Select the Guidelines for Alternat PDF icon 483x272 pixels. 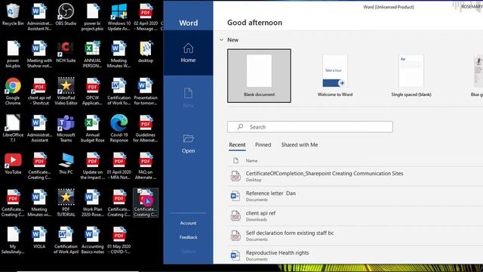(146, 128)
